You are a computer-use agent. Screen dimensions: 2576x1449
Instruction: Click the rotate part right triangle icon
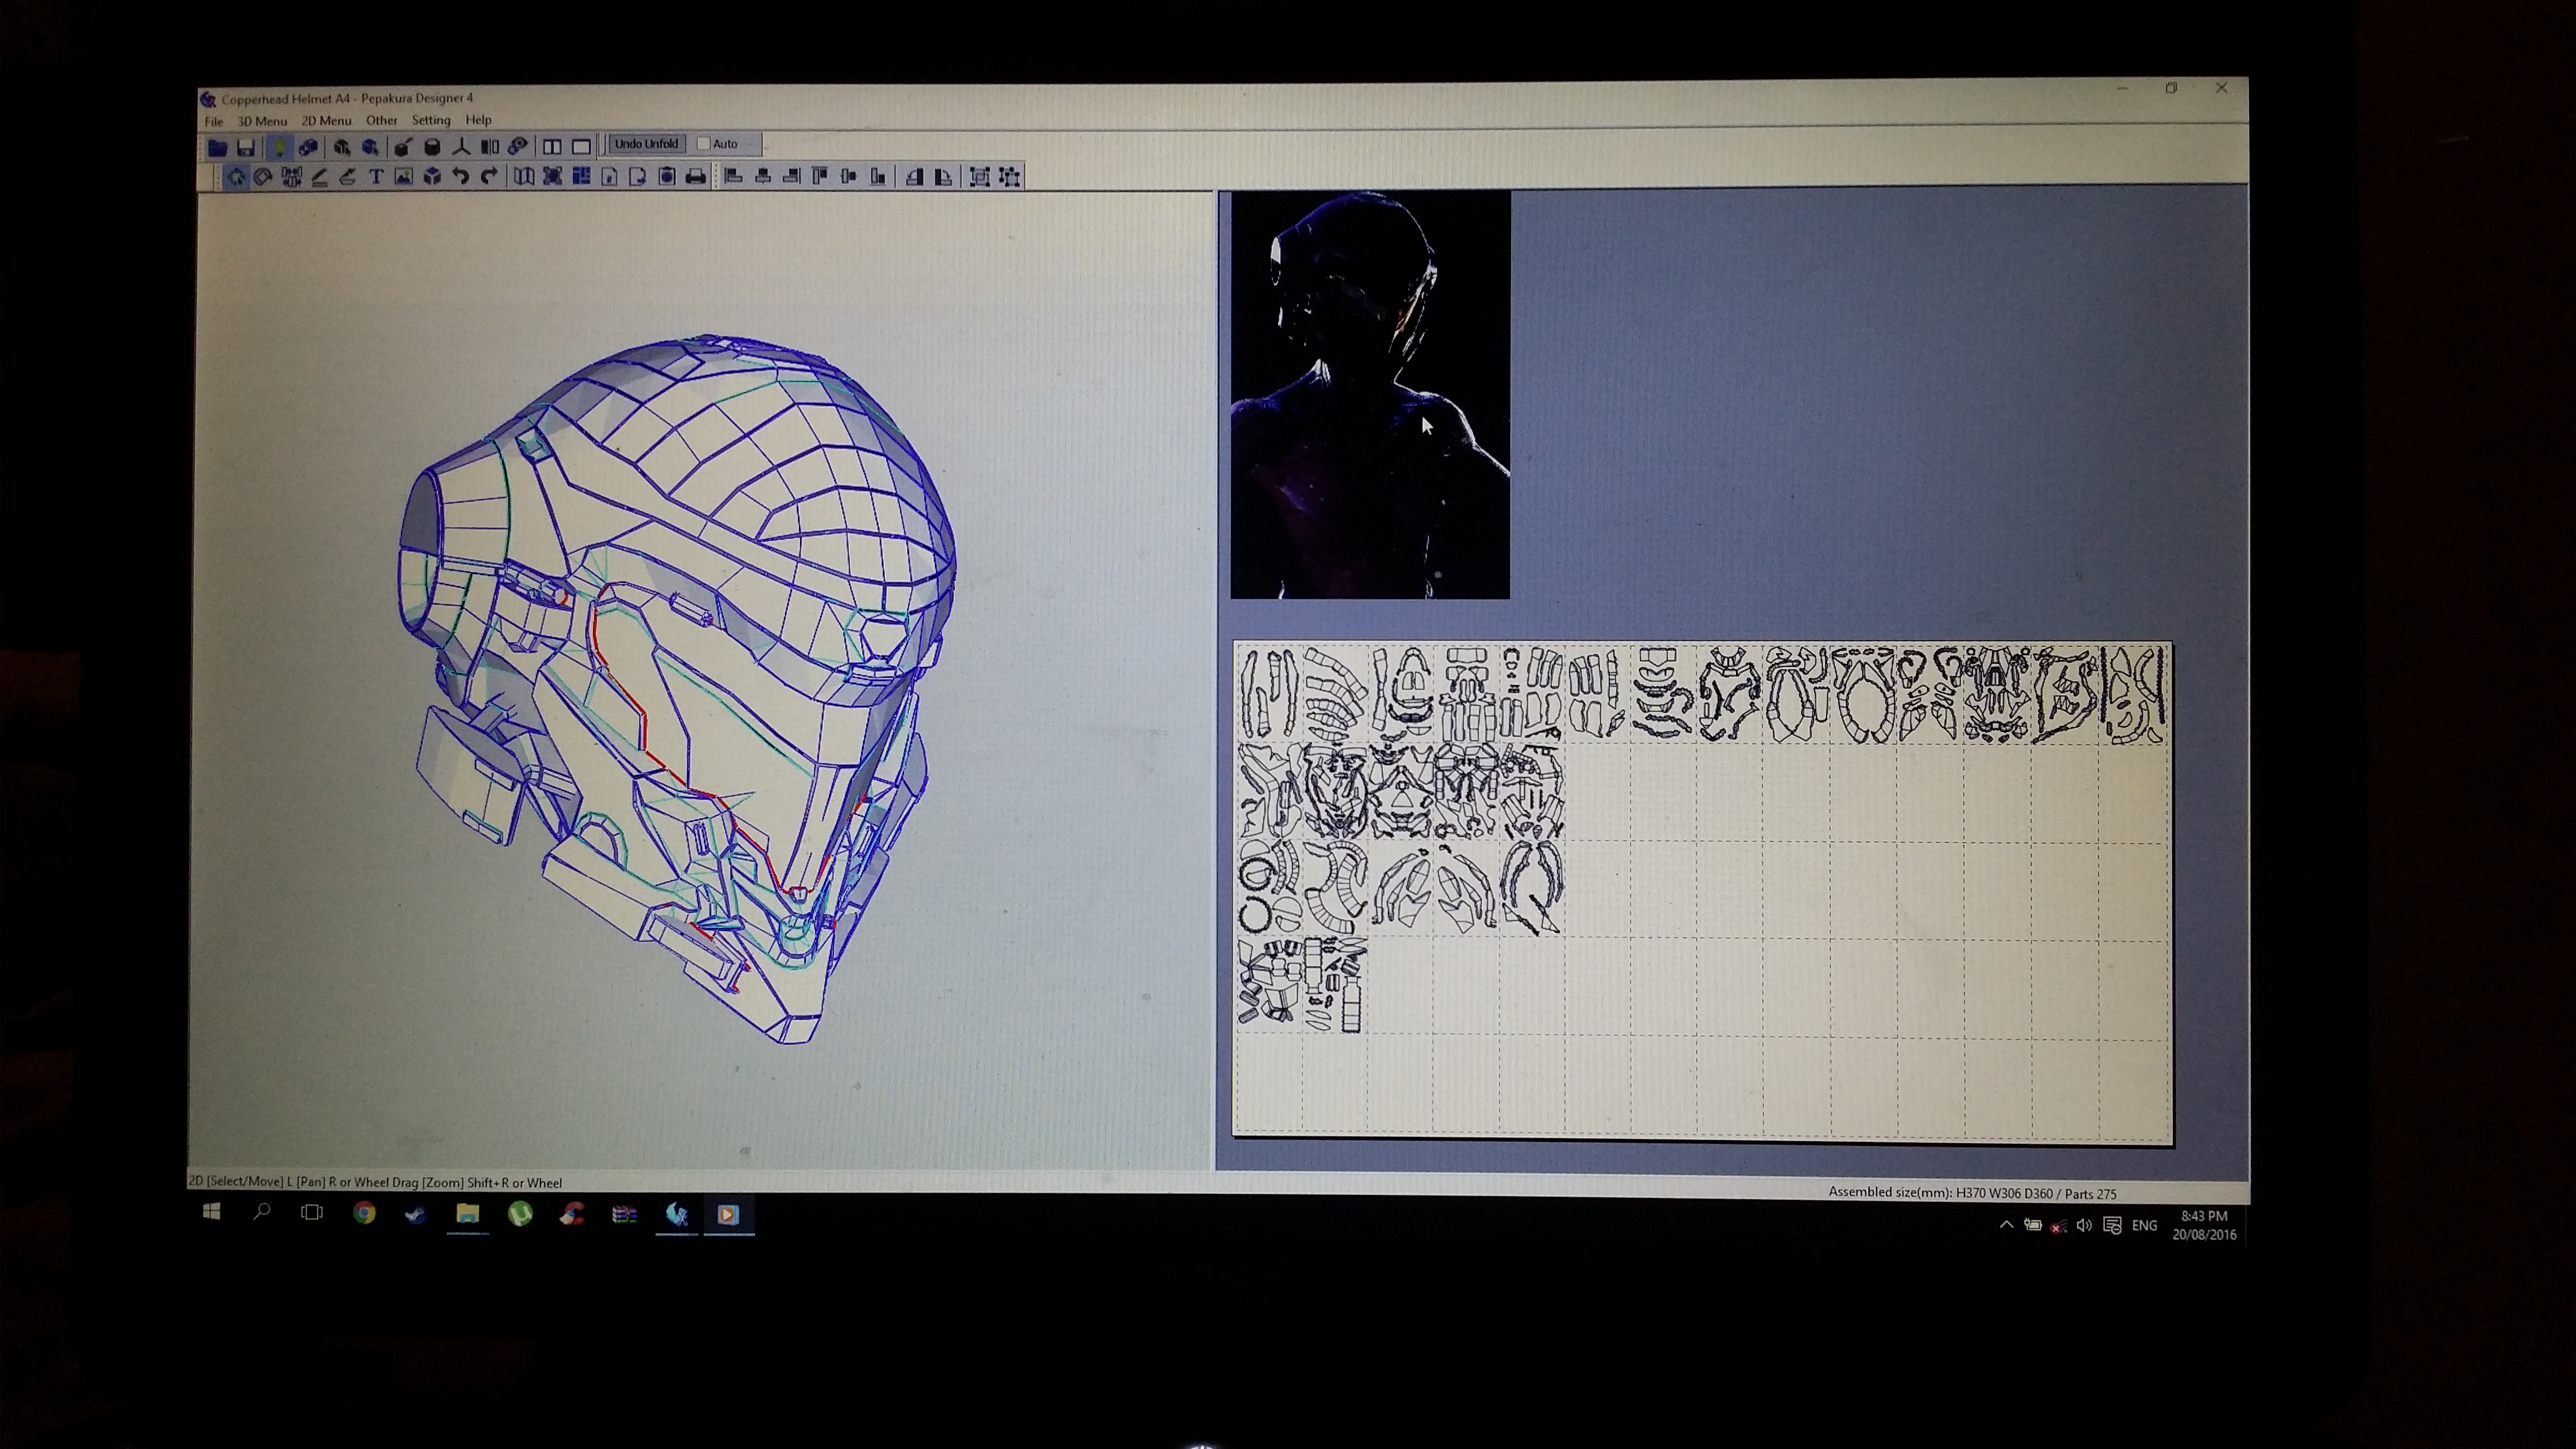tap(943, 177)
